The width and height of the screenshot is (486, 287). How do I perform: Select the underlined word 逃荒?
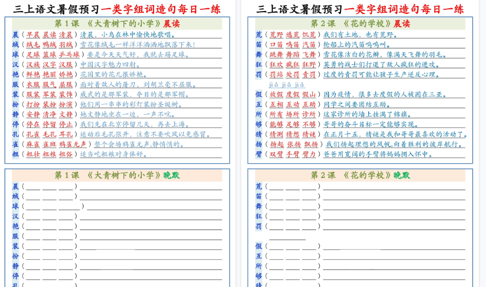(x=292, y=35)
